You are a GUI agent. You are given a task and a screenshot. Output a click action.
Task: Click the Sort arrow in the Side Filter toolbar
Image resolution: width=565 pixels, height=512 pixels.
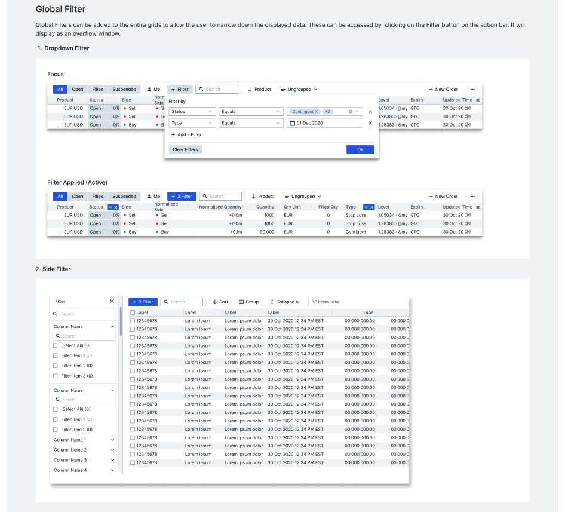click(x=215, y=302)
